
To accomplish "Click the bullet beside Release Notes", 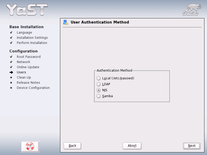I will [11, 83].
